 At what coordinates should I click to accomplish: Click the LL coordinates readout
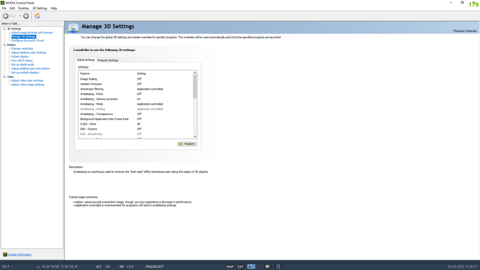pos(57,267)
